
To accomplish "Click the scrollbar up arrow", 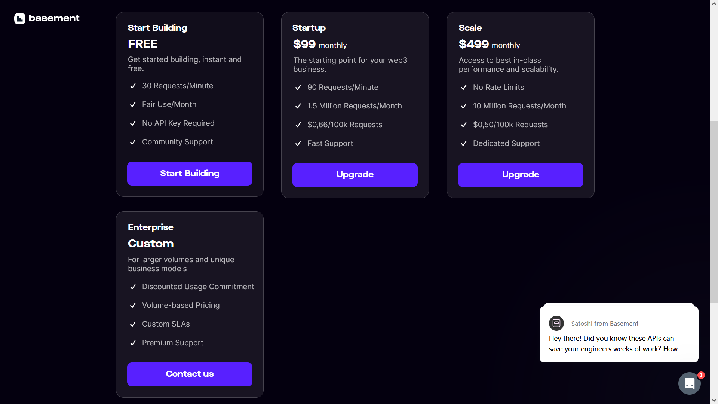I will point(714,3).
